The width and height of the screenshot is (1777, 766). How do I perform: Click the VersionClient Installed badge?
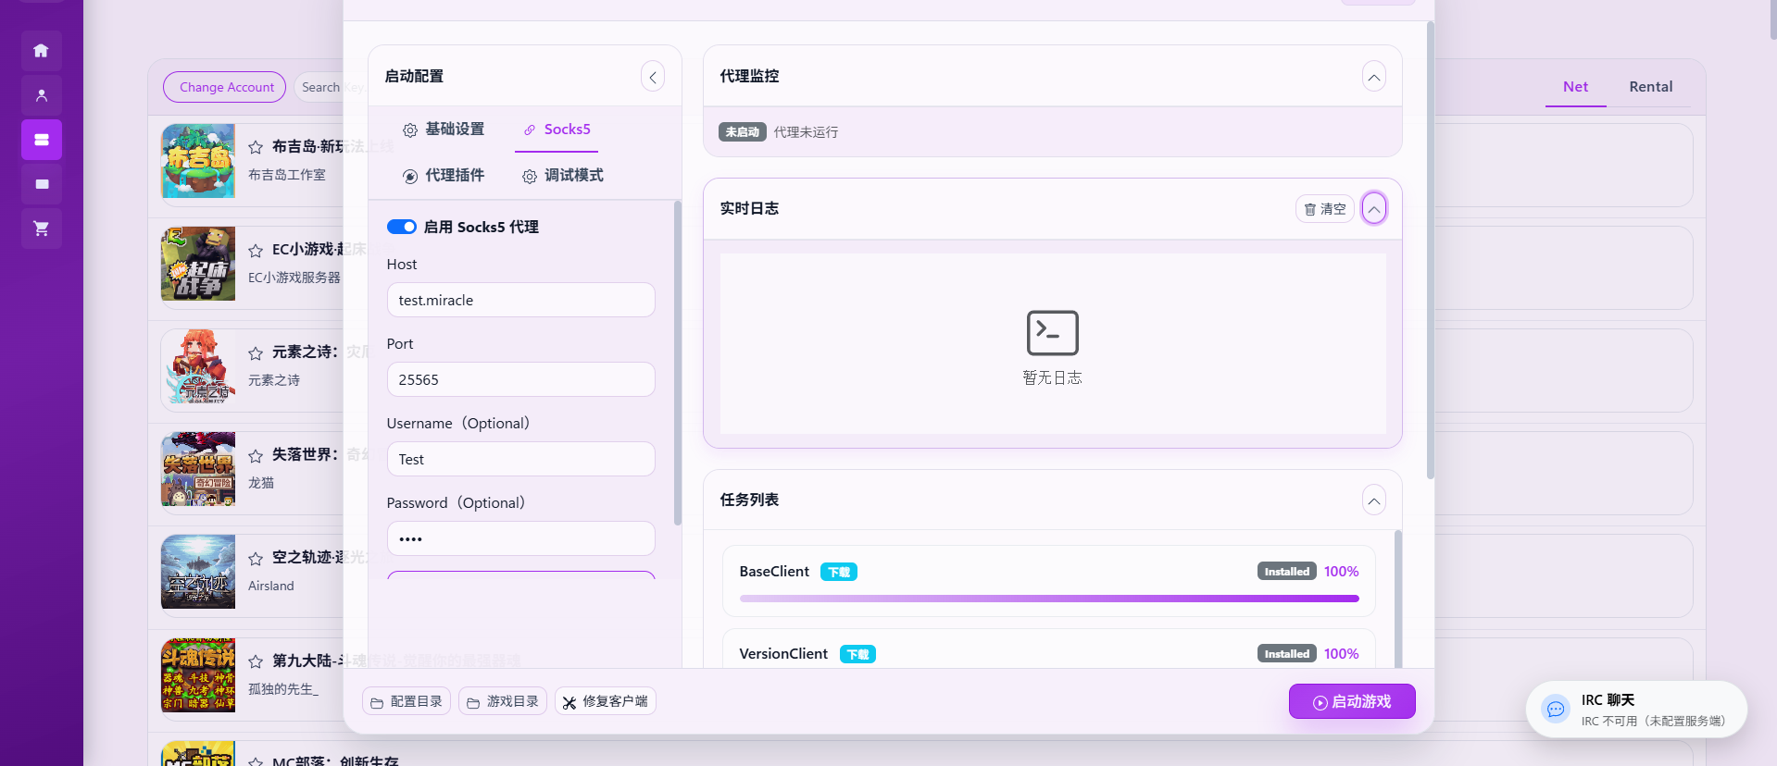(x=1287, y=654)
